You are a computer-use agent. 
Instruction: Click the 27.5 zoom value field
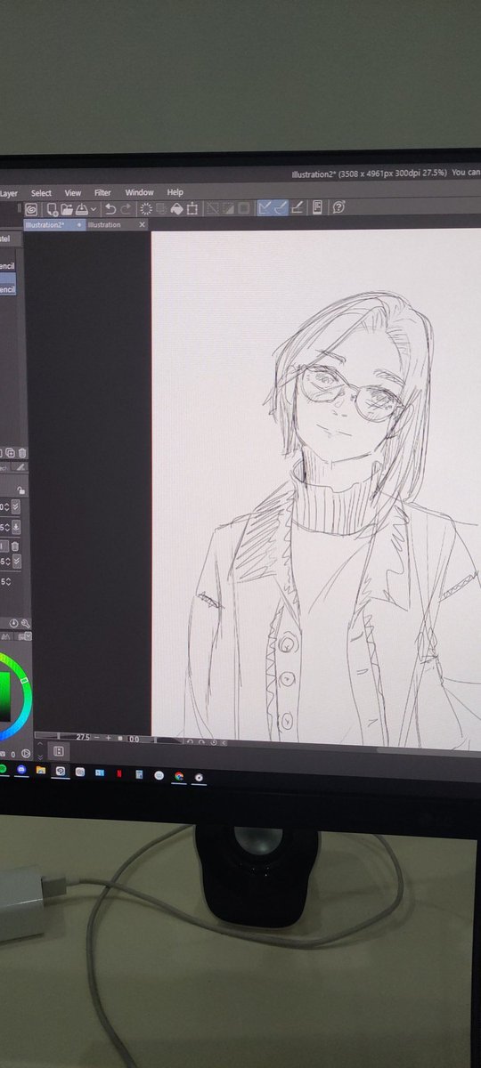click(82, 738)
